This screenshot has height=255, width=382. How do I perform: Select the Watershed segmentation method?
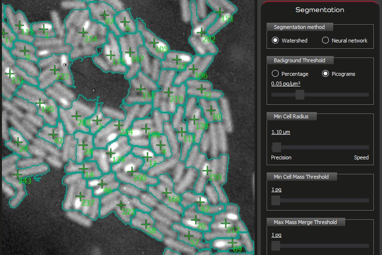point(275,41)
